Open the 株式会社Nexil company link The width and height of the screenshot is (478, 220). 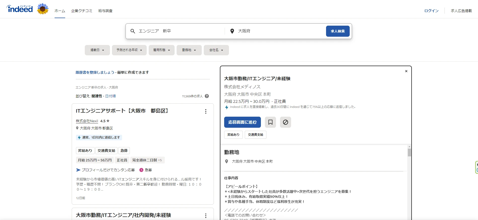pos(87,121)
